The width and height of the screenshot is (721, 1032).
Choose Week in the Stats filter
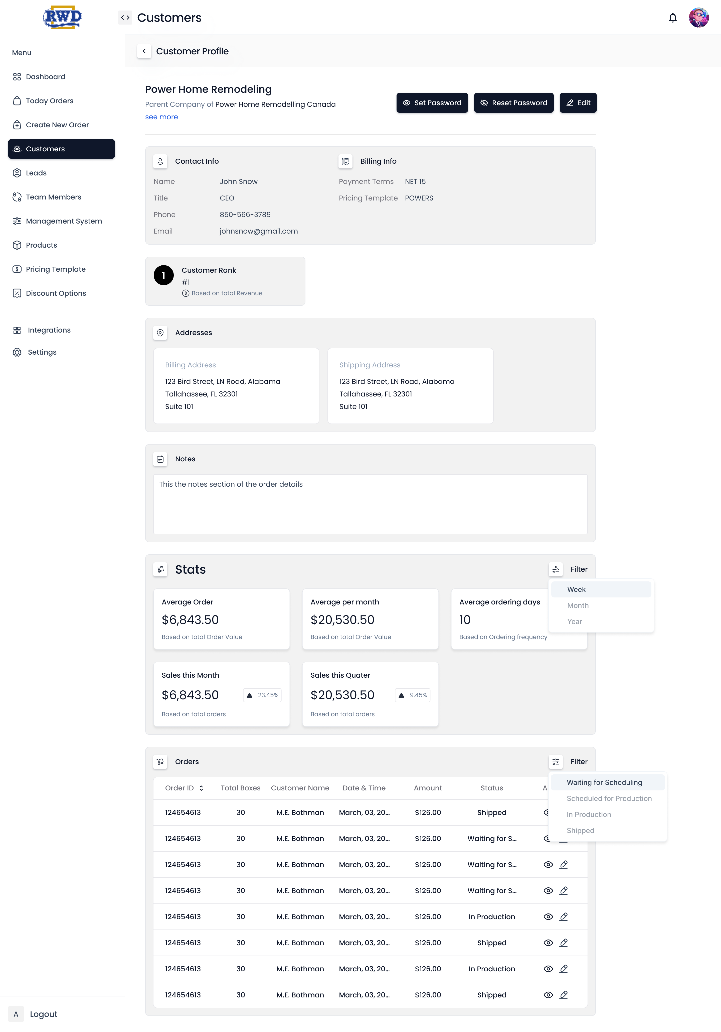601,590
